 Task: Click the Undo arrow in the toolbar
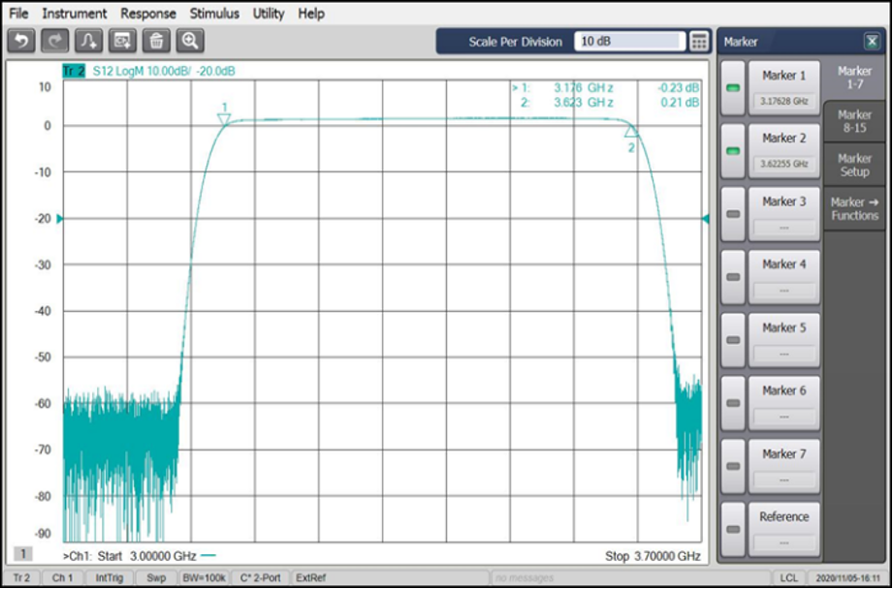point(22,41)
